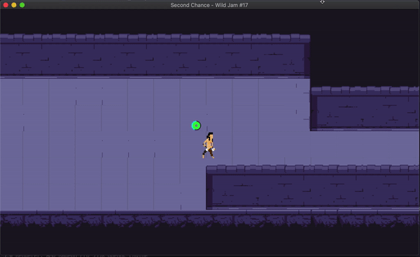Screen dimensions: 420x257
Task: Click the large ceiling brick wall
Action: click(x=155, y=60)
